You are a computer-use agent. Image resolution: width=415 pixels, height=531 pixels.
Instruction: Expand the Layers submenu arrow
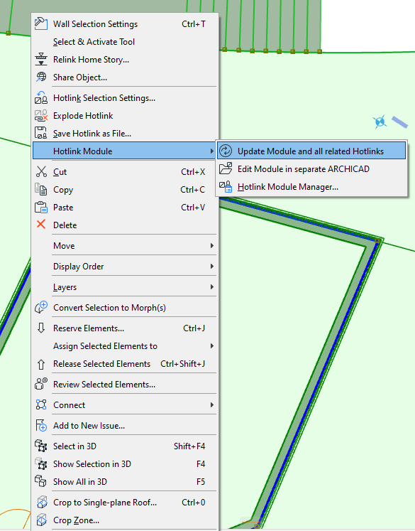(212, 287)
